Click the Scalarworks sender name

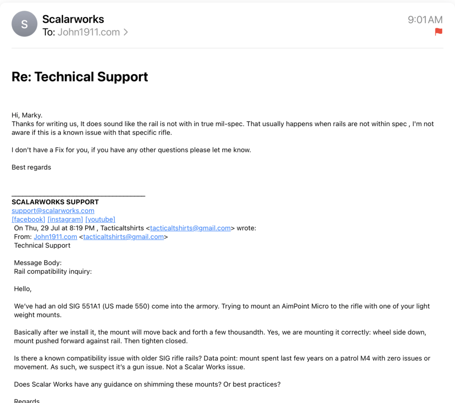click(73, 19)
